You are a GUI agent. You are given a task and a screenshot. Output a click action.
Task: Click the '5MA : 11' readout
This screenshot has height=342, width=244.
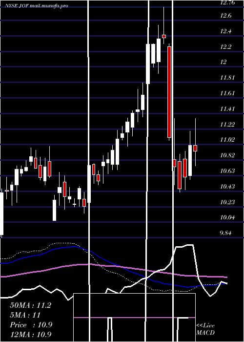25,315
